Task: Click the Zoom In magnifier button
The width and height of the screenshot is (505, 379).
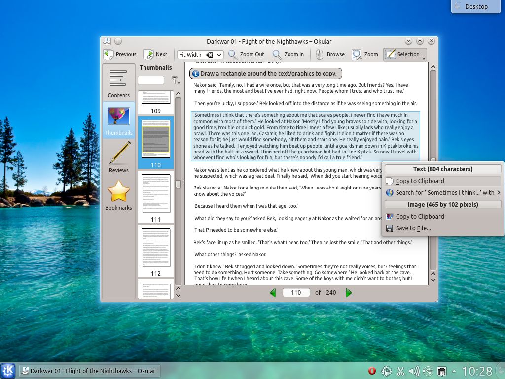Action: pos(288,54)
